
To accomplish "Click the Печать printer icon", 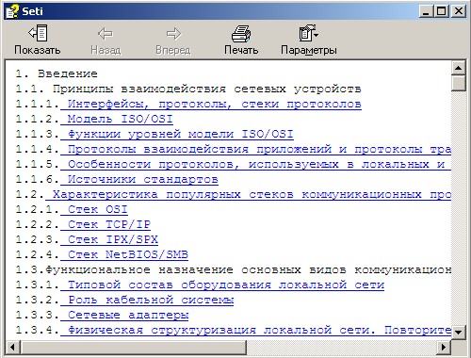I will pyautogui.click(x=241, y=34).
